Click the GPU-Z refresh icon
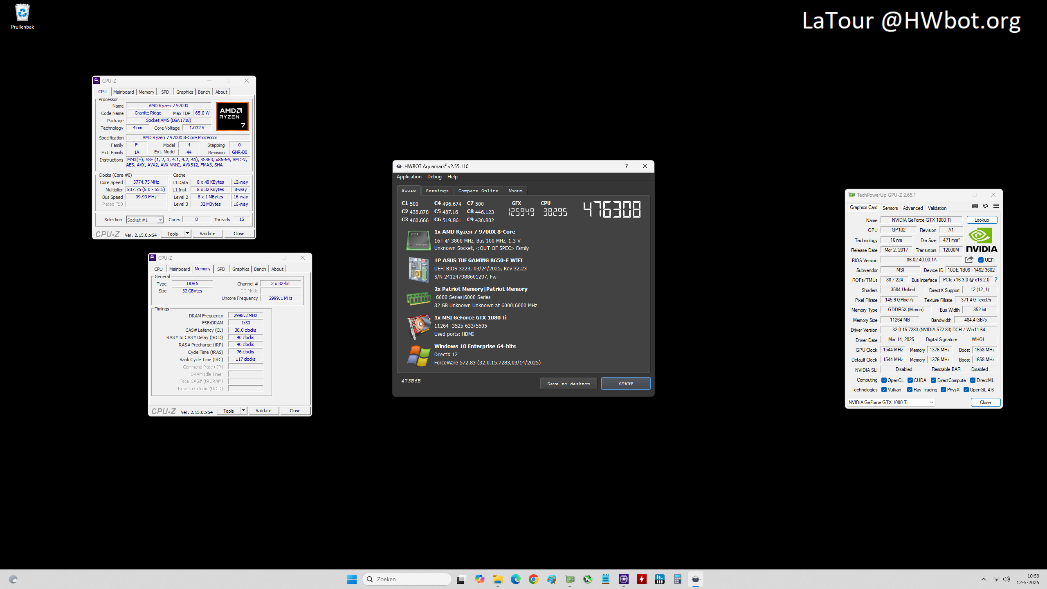The height and width of the screenshot is (589, 1047). 985,206
